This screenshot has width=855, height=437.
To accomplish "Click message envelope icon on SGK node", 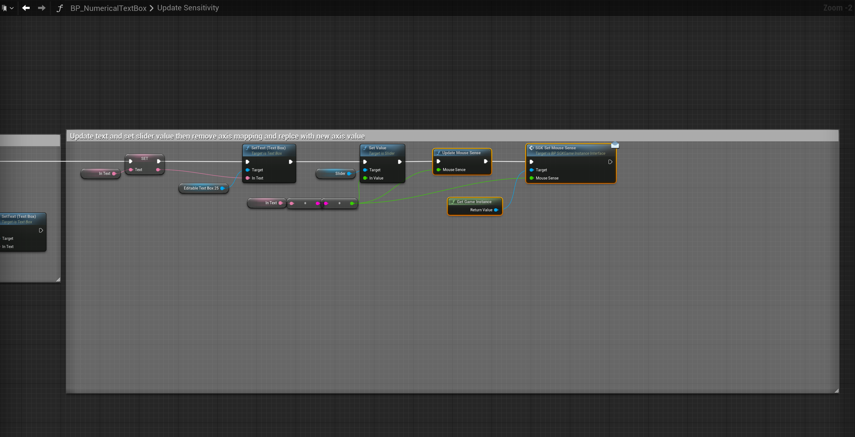I will coord(615,145).
